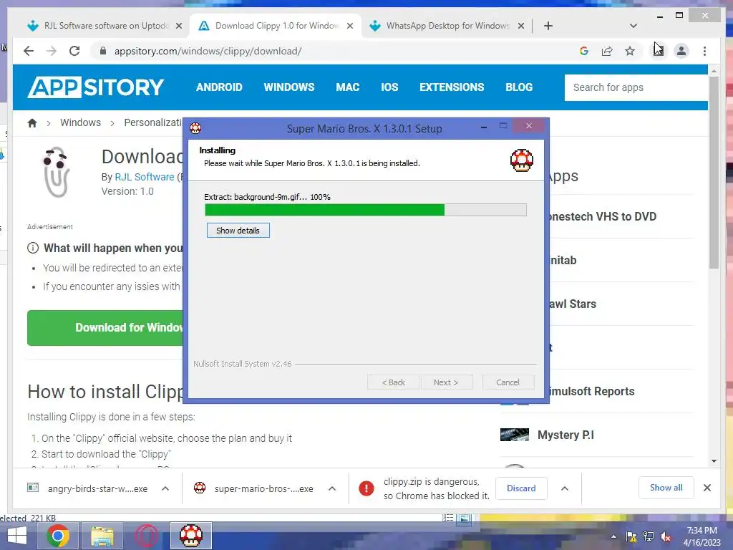733x550 pixels.
Task: Open File Explorer from the taskbar
Action: (x=102, y=536)
